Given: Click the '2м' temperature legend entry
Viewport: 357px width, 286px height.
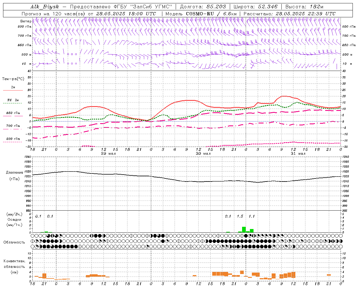Looking at the screenshot, I should click(x=13, y=87).
